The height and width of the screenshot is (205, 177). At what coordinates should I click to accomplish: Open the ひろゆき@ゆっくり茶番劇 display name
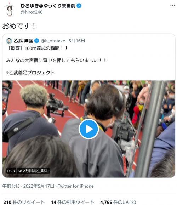(48, 6)
